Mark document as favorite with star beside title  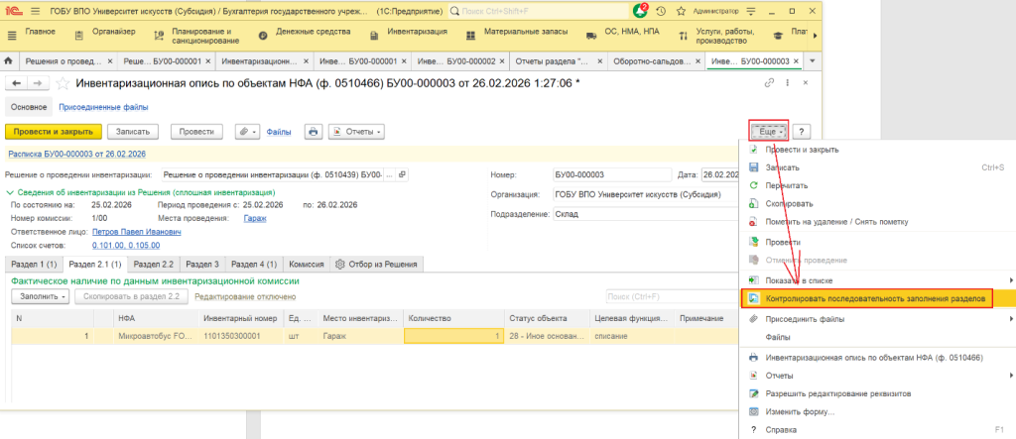pyautogui.click(x=63, y=83)
